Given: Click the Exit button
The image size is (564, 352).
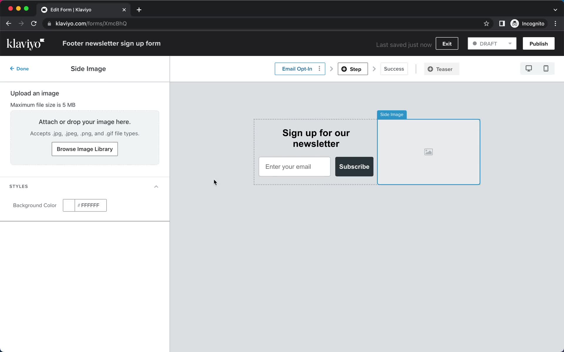Looking at the screenshot, I should click(x=447, y=43).
